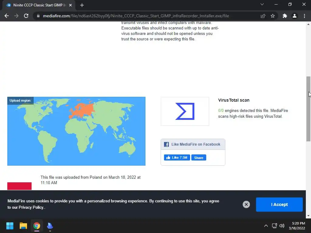
Task: Close the Ninite CCCP tab
Action: pos(70,5)
